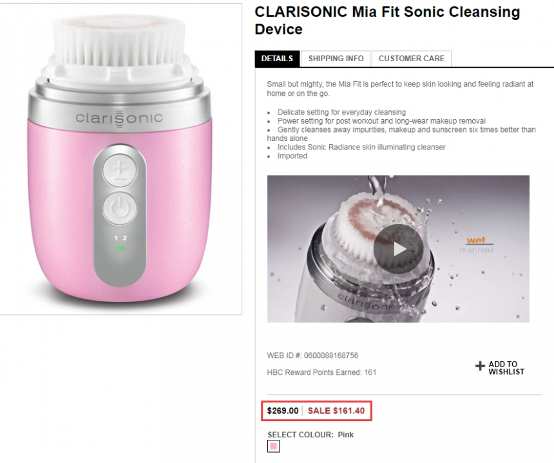Viewport: 554px width, 463px height.
Task: Open the Shipping Info tab
Action: (336, 59)
